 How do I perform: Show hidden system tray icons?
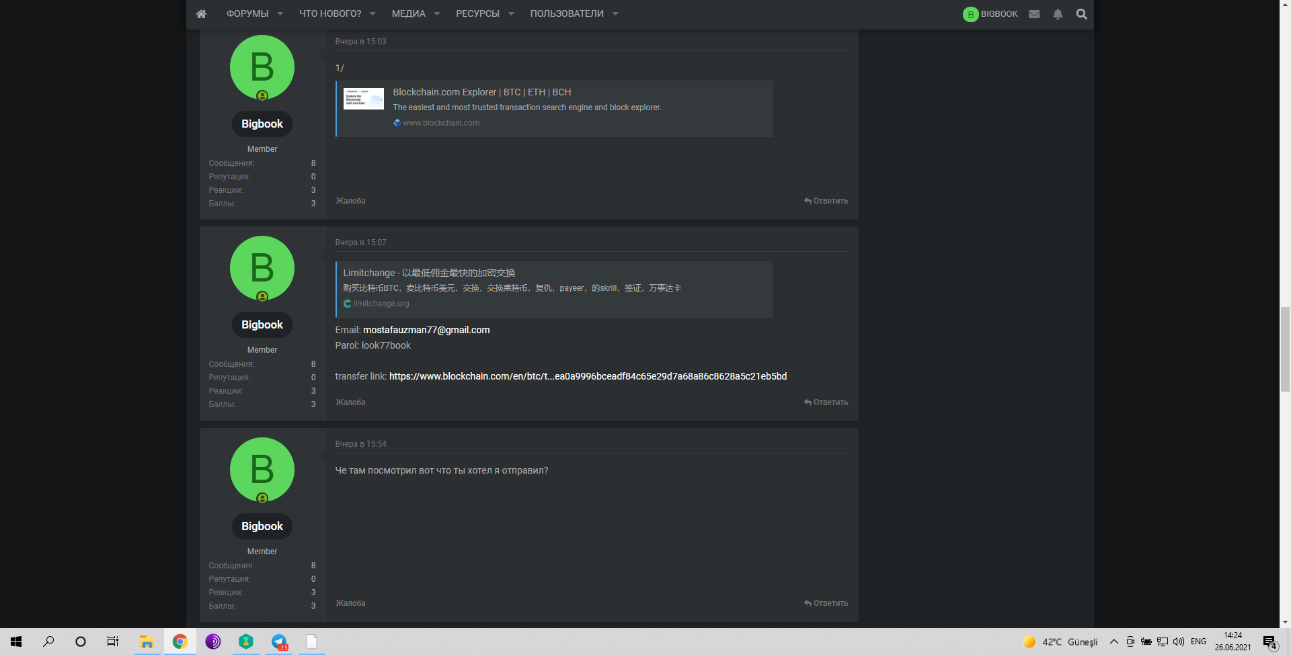pyautogui.click(x=1114, y=642)
